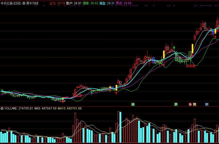Click the 绿降: 30.02 indicator value

(x=90, y=3)
